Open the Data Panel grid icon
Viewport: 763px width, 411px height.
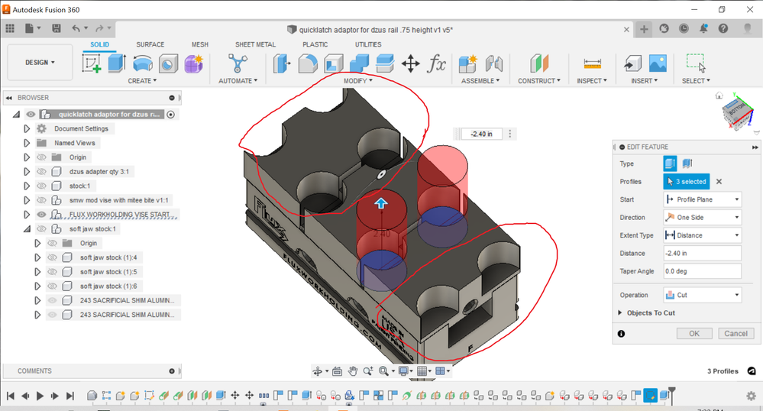pyautogui.click(x=10, y=28)
